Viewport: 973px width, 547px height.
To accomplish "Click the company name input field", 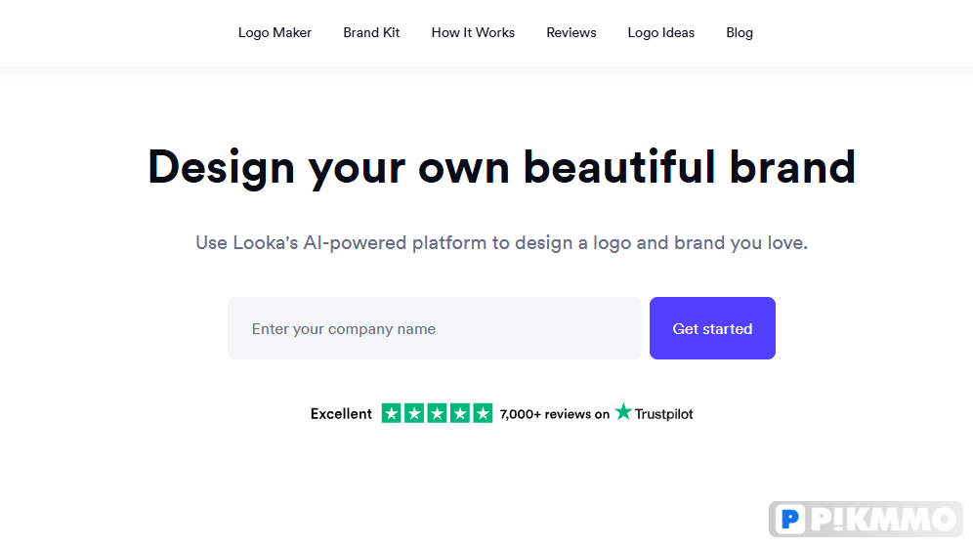I will tap(435, 328).
